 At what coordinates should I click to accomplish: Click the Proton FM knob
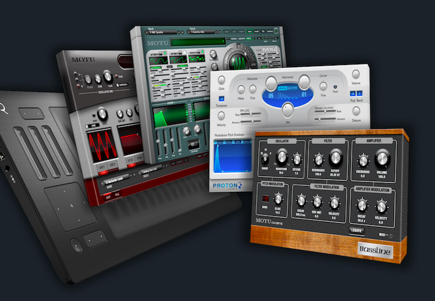(287, 108)
